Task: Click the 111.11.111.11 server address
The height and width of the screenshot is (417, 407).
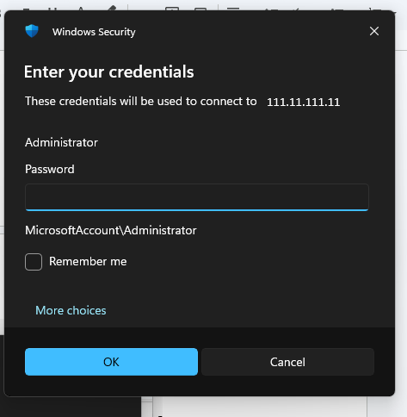Action: [304, 103]
